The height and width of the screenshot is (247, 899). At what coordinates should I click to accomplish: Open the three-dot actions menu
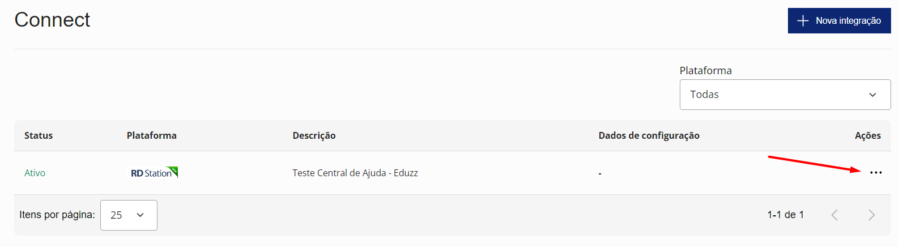click(x=876, y=173)
